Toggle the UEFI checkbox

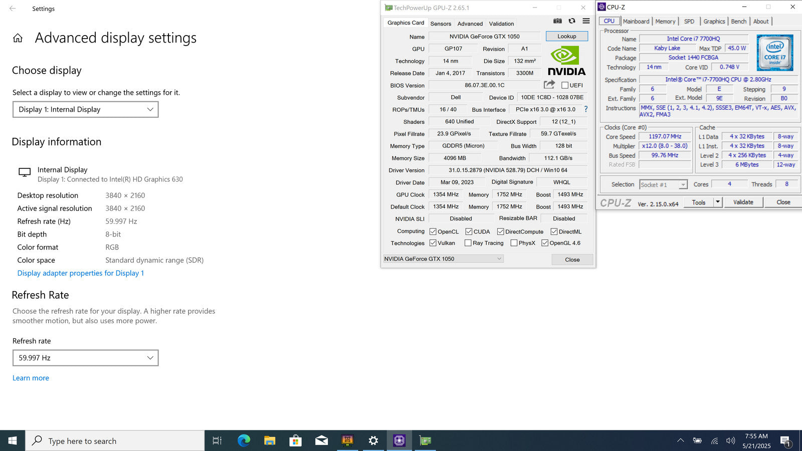pyautogui.click(x=565, y=85)
